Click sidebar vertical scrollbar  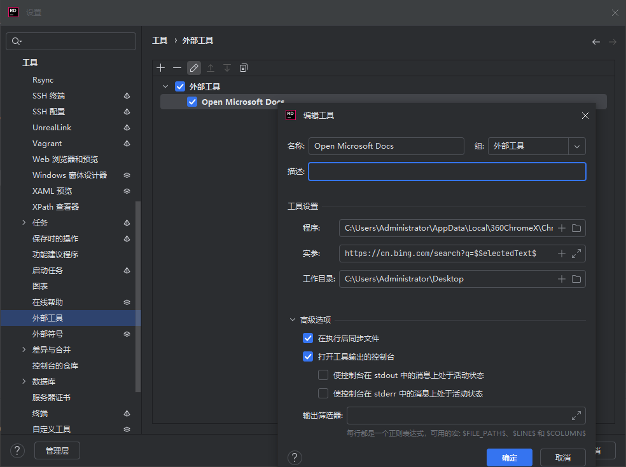point(138,297)
